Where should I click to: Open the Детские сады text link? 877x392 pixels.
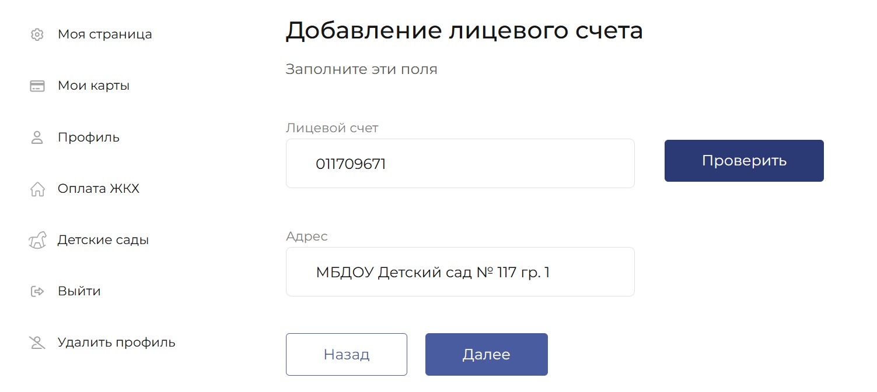coord(103,240)
